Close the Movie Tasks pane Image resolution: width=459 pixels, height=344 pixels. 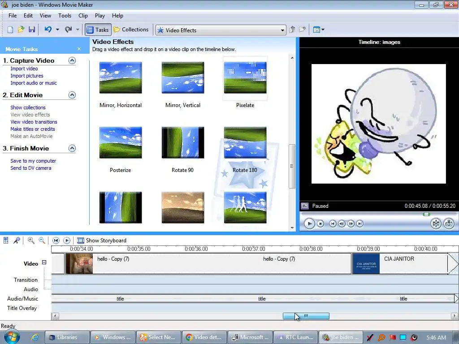point(79,49)
